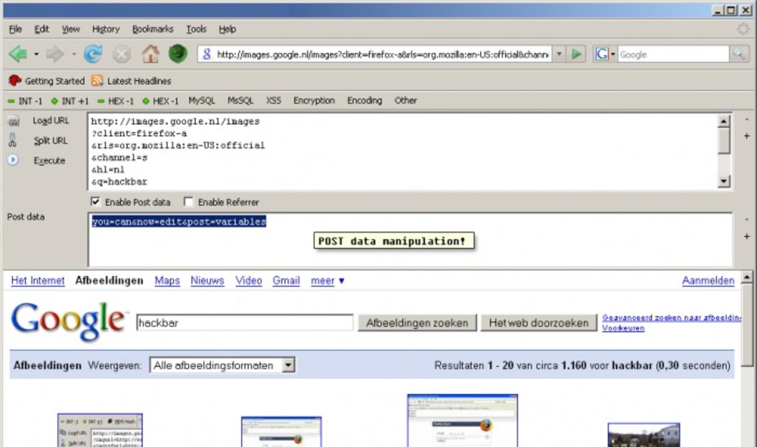Click the browser Google search box
757x447 pixels.
point(673,54)
